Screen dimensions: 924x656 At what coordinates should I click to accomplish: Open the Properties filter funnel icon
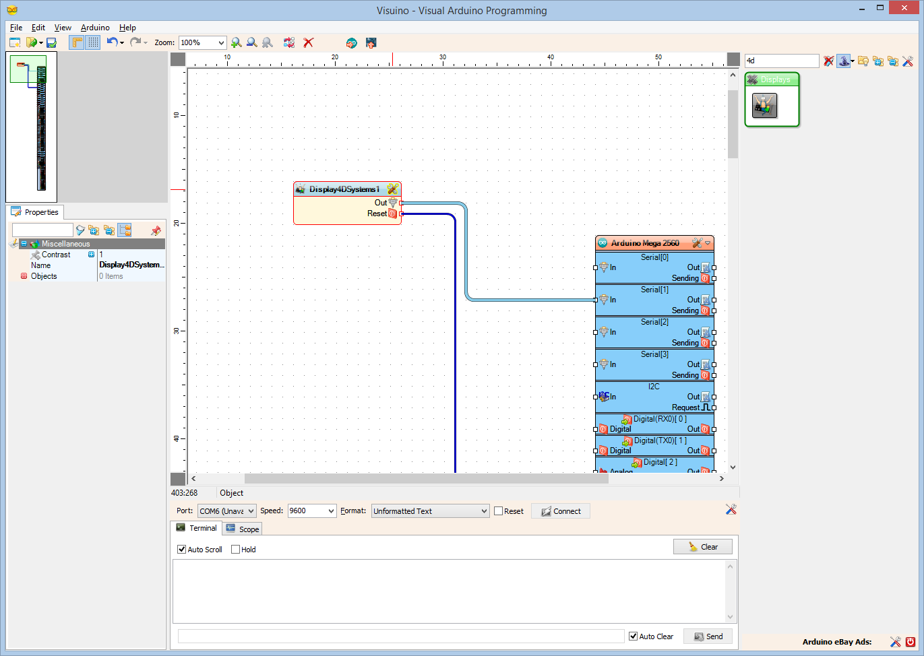pos(80,230)
